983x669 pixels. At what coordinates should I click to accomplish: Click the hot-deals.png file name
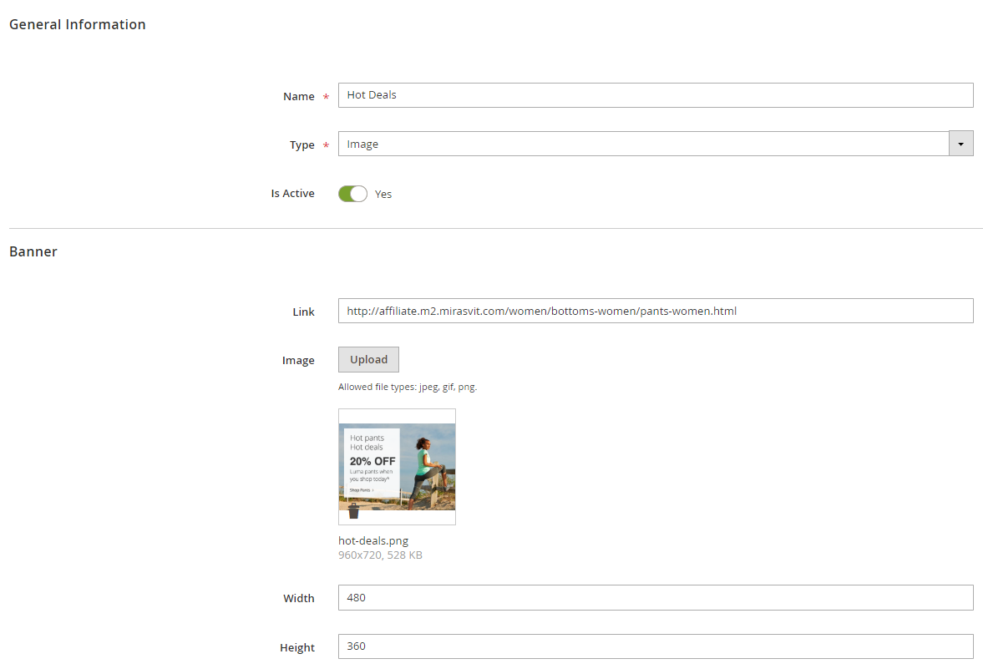pyautogui.click(x=373, y=540)
